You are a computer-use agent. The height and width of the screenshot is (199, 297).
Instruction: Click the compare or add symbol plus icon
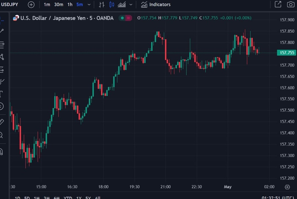tap(31, 5)
